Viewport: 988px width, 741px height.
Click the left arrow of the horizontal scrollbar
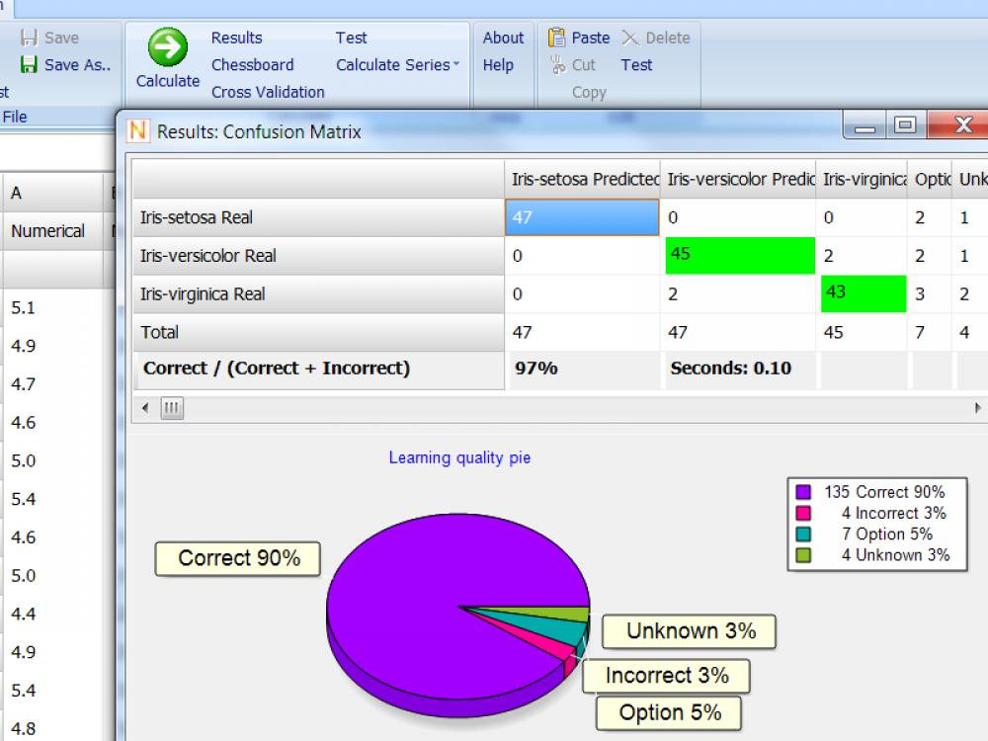[144, 407]
